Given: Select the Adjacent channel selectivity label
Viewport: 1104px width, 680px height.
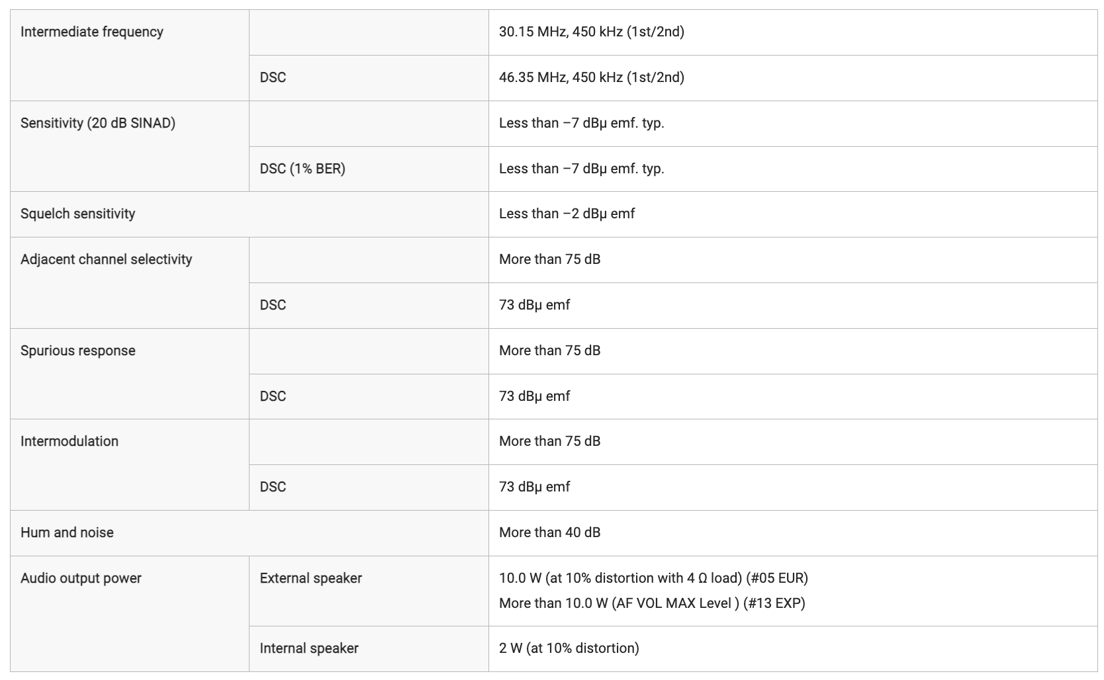Looking at the screenshot, I should [x=106, y=259].
